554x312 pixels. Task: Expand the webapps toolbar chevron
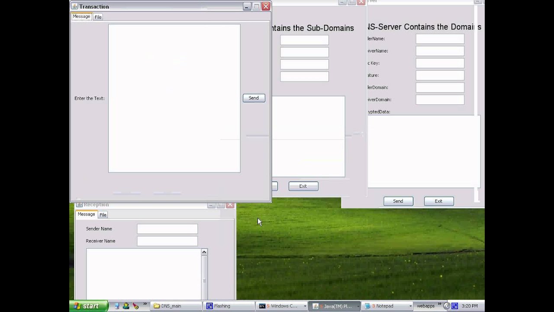(439, 304)
